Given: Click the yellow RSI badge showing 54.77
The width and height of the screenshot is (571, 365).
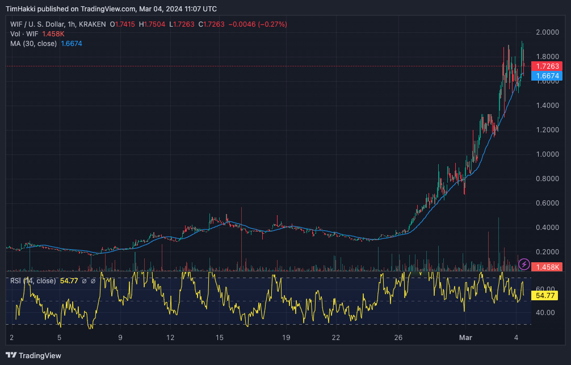Looking at the screenshot, I should (x=545, y=296).
